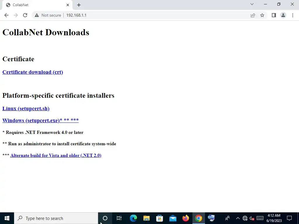
Task: Click the CollabNet Downloads heading
Action: (x=46, y=32)
